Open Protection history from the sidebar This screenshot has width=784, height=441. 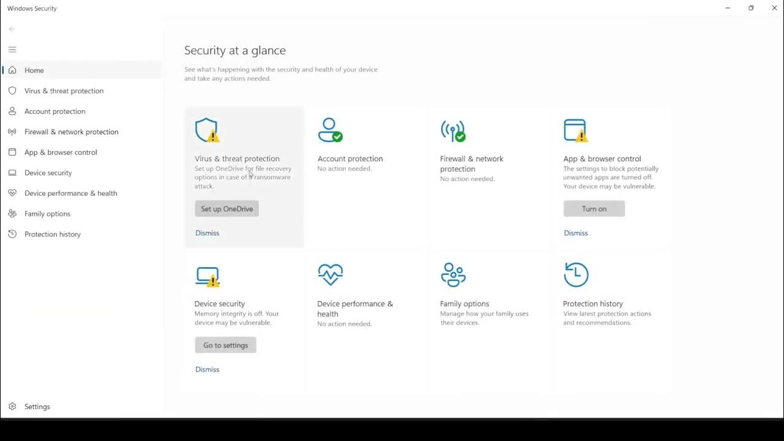pos(52,234)
